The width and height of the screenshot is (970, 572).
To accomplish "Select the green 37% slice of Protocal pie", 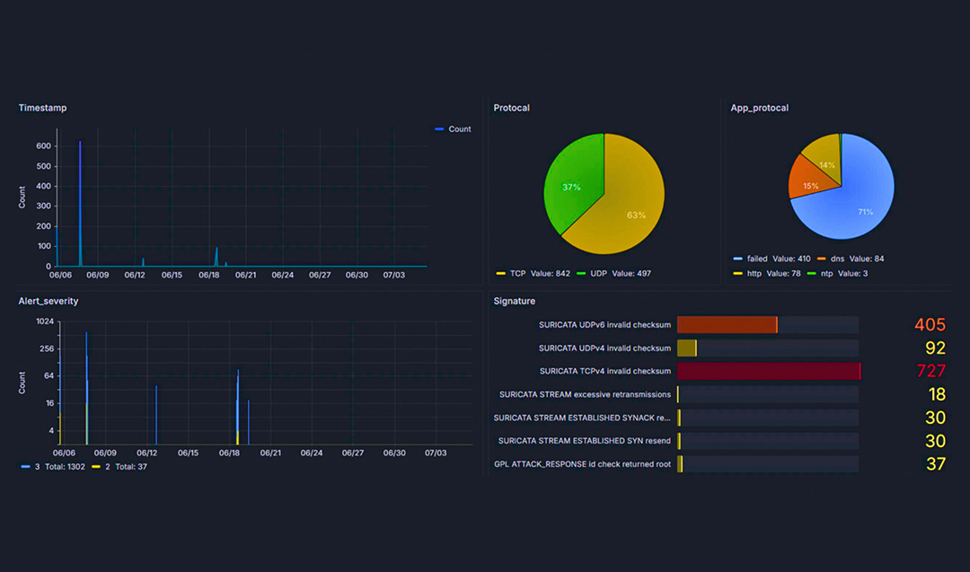I will point(572,182).
